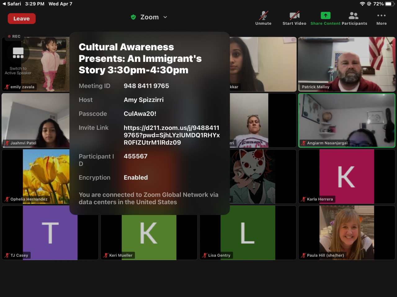Unmute the microphone
Image resolution: width=397 pixels, height=297 pixels.
(263, 19)
